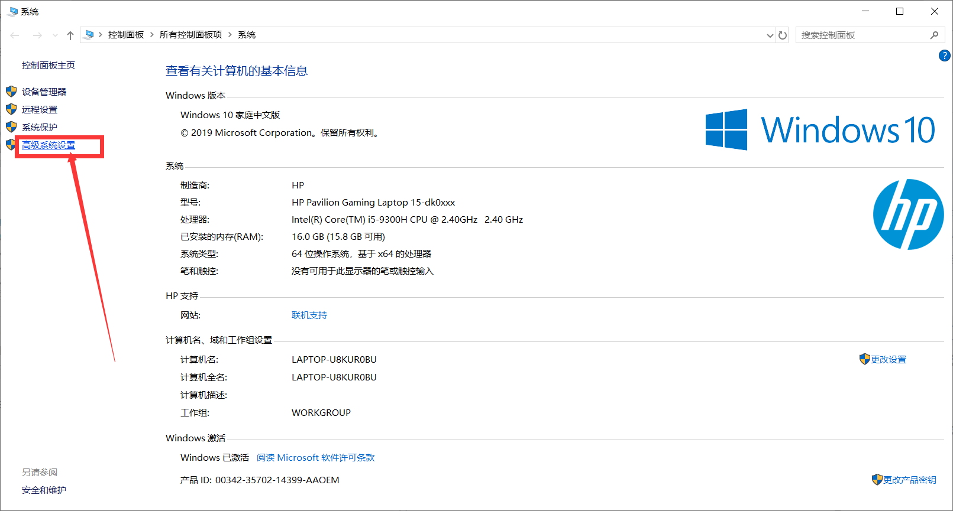Select 系统 breadcrumb item
The width and height of the screenshot is (953, 511).
click(247, 35)
